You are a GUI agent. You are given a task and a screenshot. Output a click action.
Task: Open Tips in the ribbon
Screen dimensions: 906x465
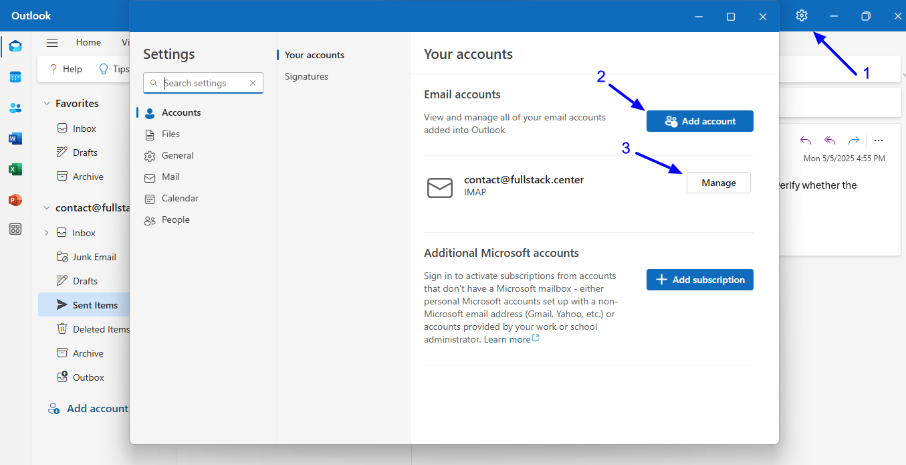coord(114,69)
